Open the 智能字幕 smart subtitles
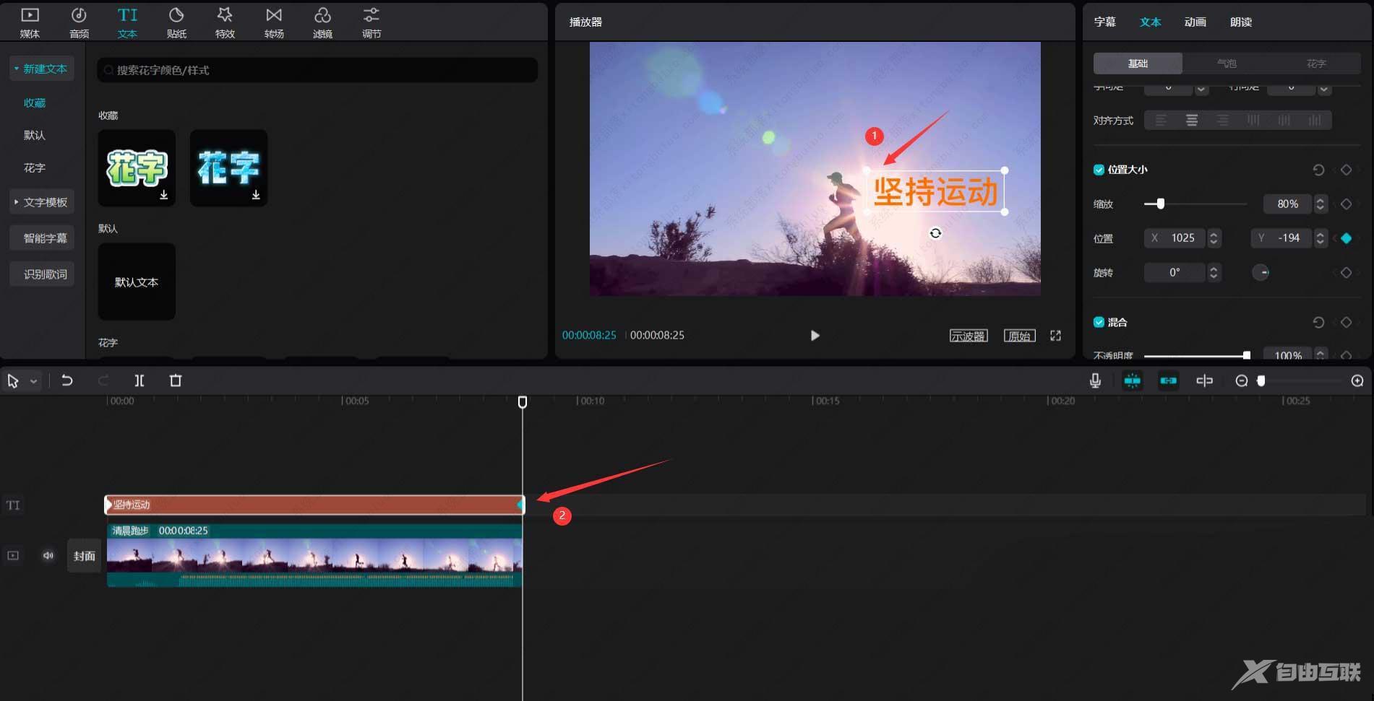Screen dimensions: 1374x701 [42, 238]
